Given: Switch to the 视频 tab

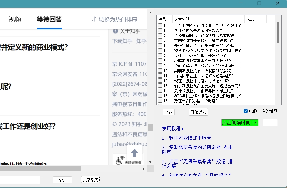Looking at the screenshot, I should [14, 19].
